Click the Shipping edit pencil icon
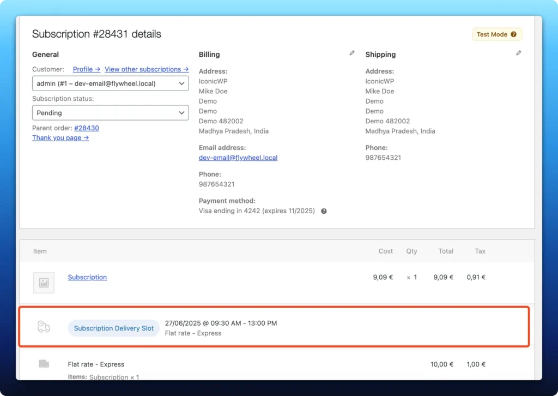 point(518,53)
